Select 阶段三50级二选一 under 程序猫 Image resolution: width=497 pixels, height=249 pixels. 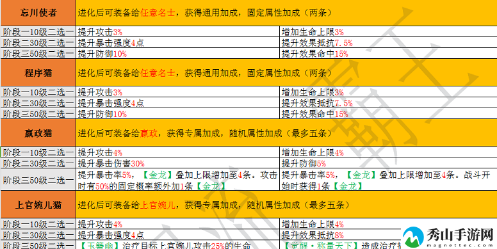(x=38, y=114)
